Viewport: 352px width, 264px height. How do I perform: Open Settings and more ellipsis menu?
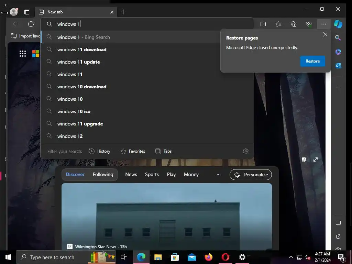click(324, 24)
